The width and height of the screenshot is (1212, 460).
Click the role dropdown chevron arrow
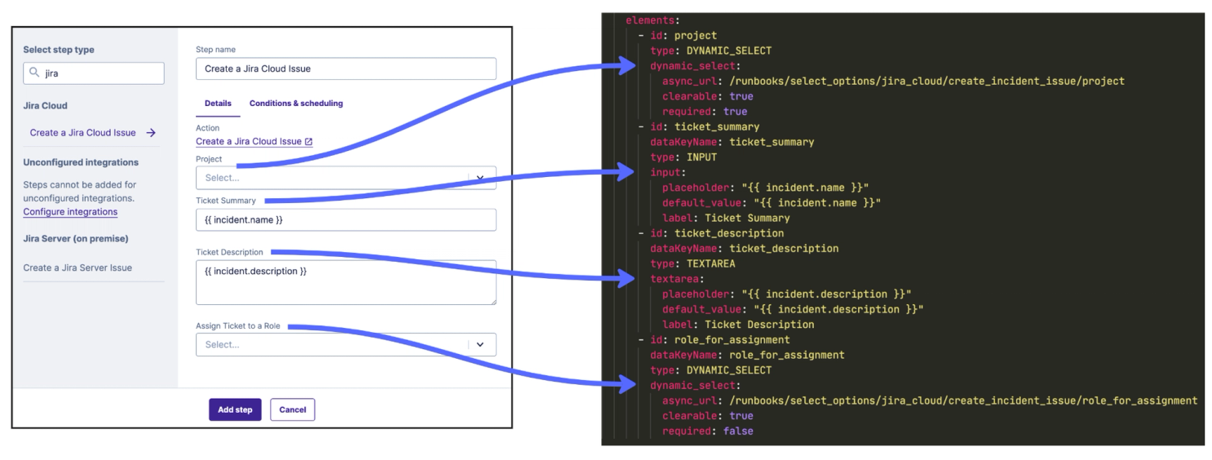(480, 344)
